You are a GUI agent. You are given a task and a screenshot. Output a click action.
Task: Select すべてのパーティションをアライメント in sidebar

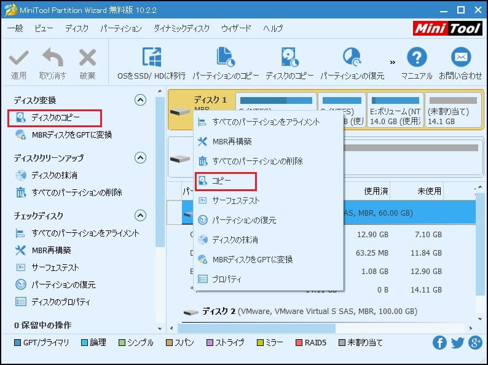click(x=77, y=234)
